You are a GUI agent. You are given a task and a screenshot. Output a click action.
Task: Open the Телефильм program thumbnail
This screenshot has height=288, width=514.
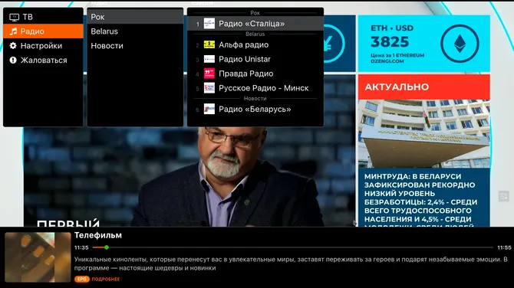(x=38, y=257)
